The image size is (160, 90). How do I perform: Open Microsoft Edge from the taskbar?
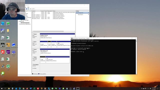pos(20,88)
